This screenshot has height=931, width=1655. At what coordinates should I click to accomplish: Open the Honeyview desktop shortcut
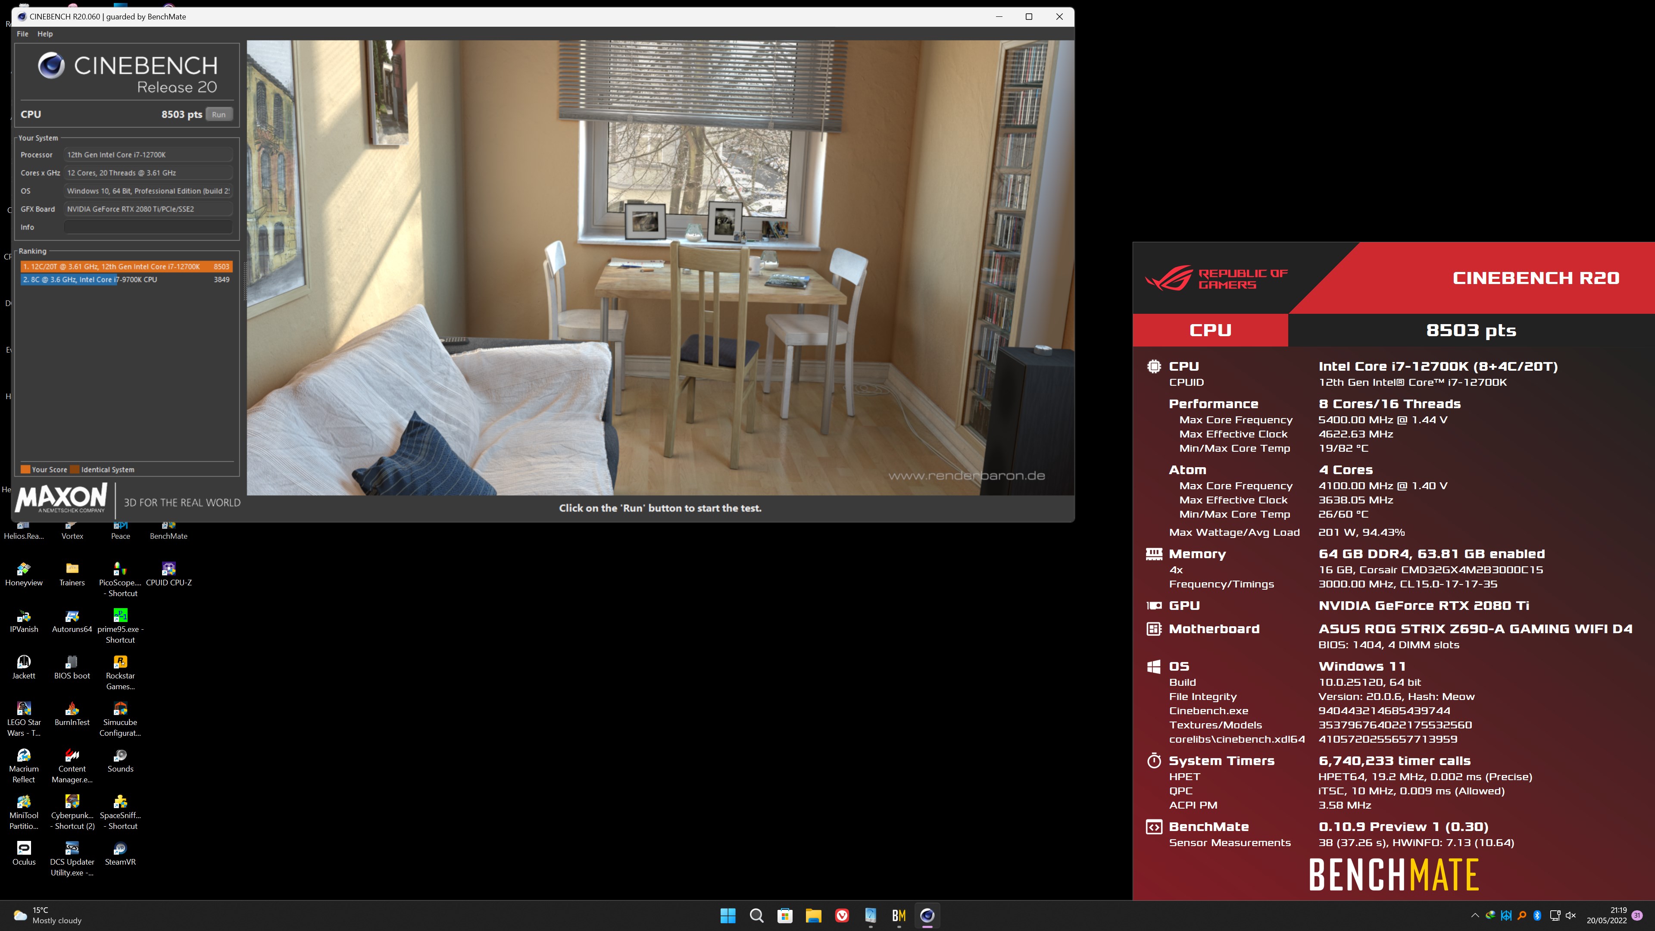click(24, 575)
